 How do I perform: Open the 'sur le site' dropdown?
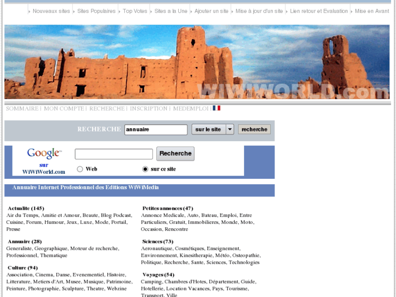tap(212, 129)
